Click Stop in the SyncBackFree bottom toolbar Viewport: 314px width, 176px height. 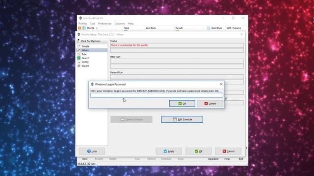pyautogui.click(x=181, y=159)
